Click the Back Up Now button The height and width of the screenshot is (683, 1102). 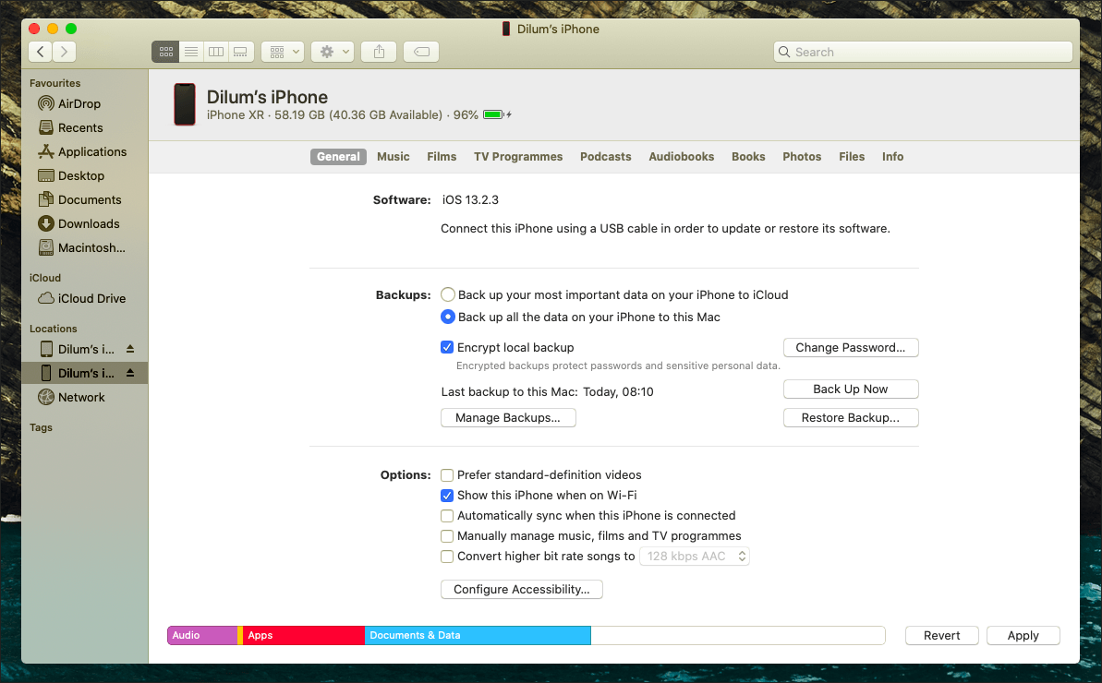[851, 389]
